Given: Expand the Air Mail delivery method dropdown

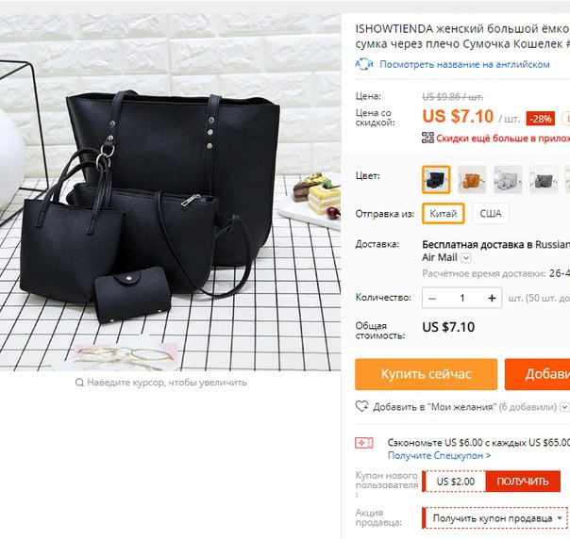Looking at the screenshot, I should (x=466, y=257).
